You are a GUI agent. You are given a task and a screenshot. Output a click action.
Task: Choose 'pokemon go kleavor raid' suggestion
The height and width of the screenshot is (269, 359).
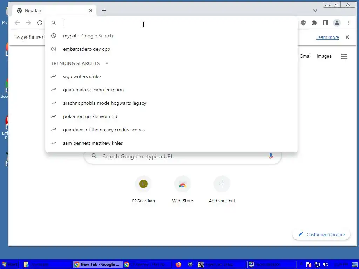171,116
